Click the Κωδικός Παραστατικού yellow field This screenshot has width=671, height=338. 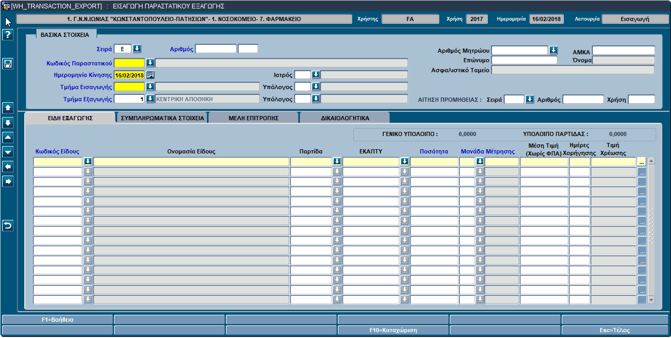(129, 63)
